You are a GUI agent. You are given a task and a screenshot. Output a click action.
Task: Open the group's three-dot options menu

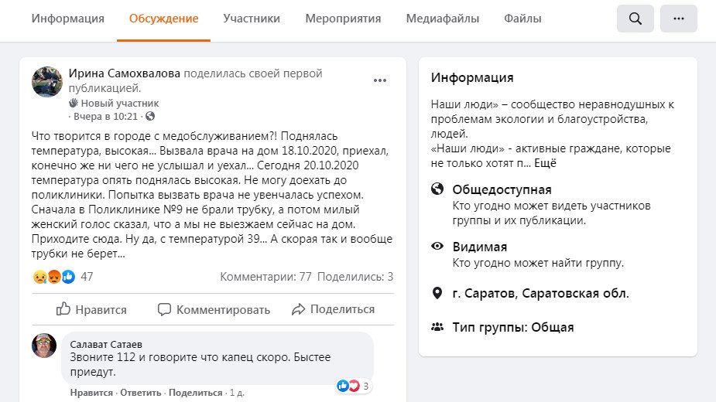point(679,19)
